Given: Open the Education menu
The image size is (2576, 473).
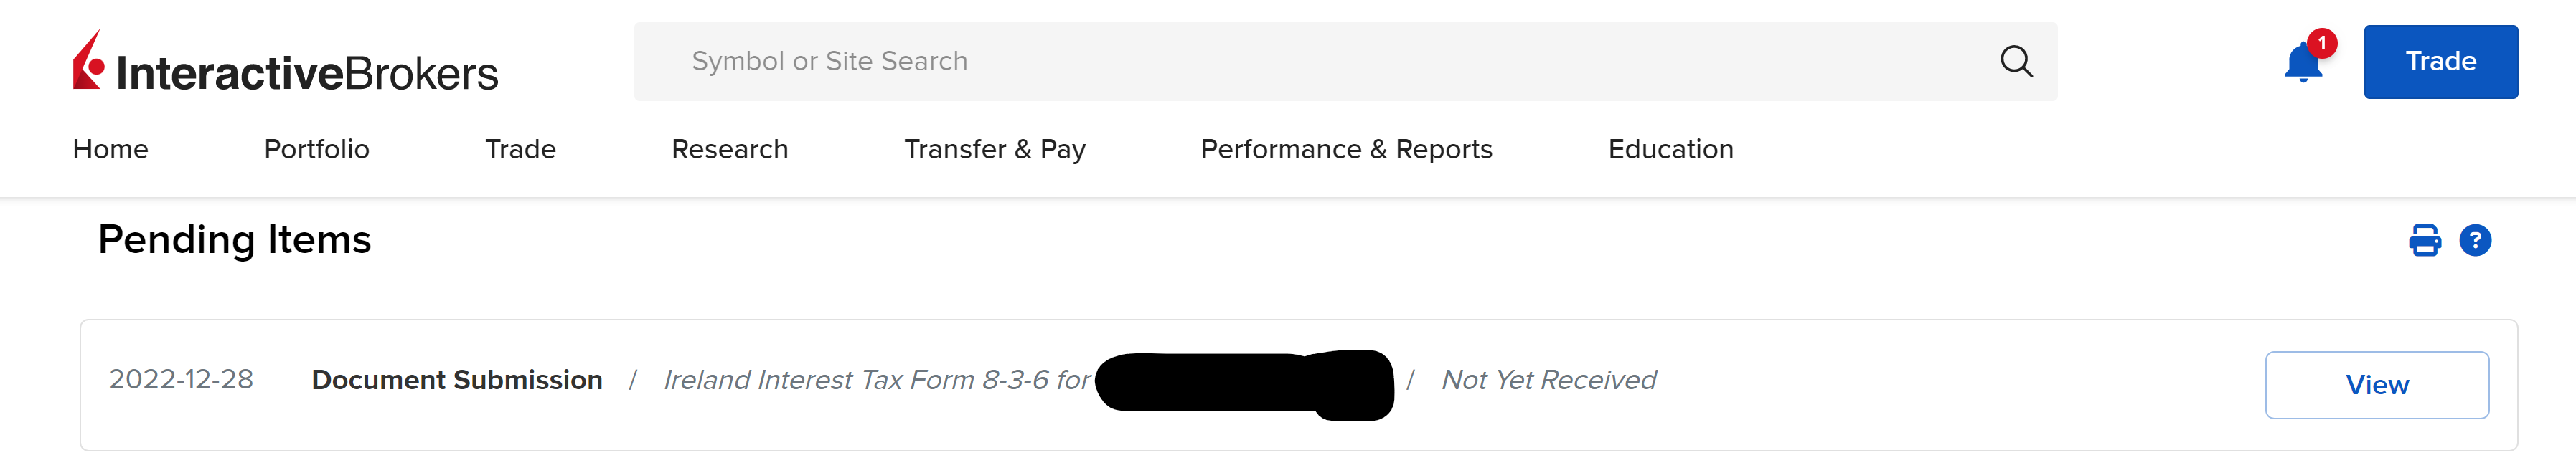Looking at the screenshot, I should (x=1671, y=150).
